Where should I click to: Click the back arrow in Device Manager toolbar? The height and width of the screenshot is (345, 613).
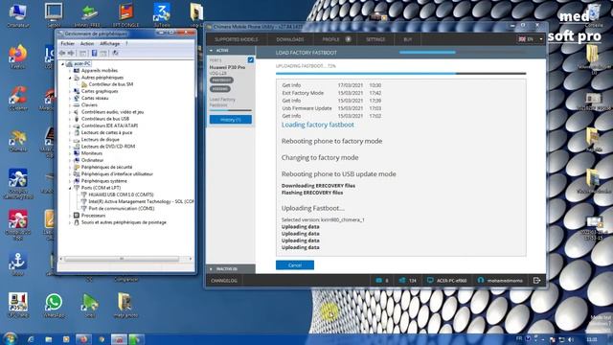[62, 53]
